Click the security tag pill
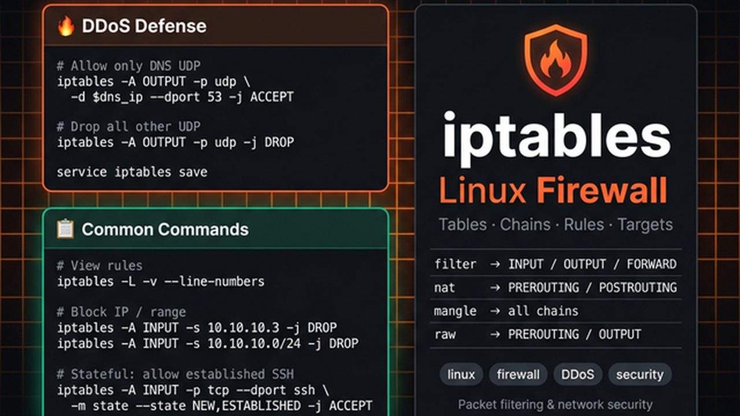This screenshot has height=416, width=740. [639, 374]
